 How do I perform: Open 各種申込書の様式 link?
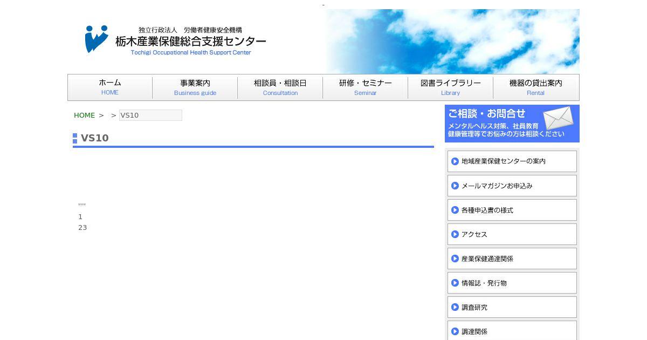pos(512,210)
